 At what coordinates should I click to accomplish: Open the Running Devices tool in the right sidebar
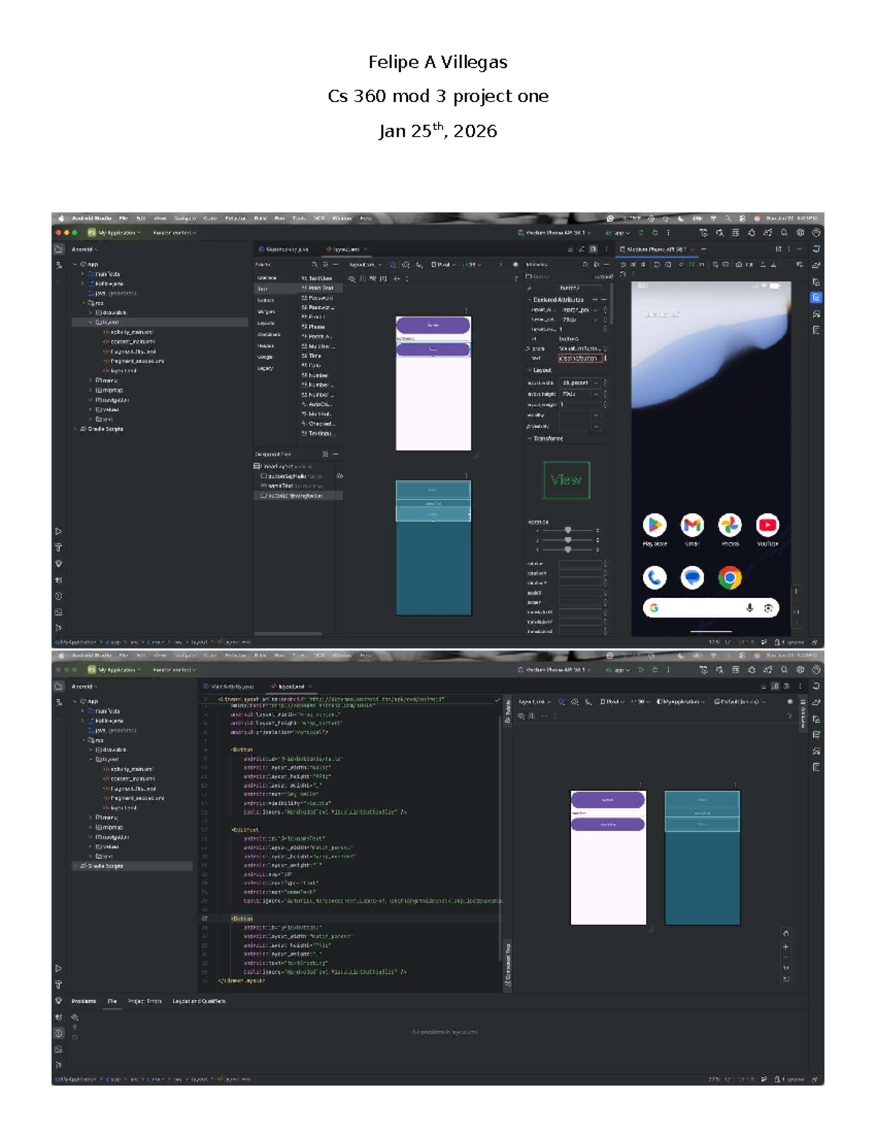click(x=815, y=297)
